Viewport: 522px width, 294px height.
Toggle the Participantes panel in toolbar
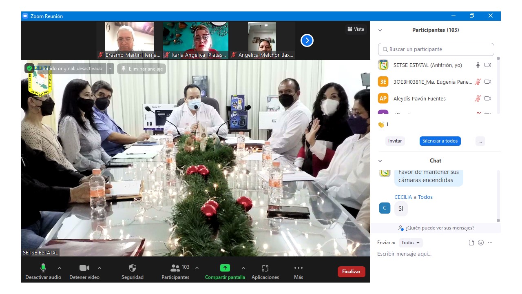point(175,272)
